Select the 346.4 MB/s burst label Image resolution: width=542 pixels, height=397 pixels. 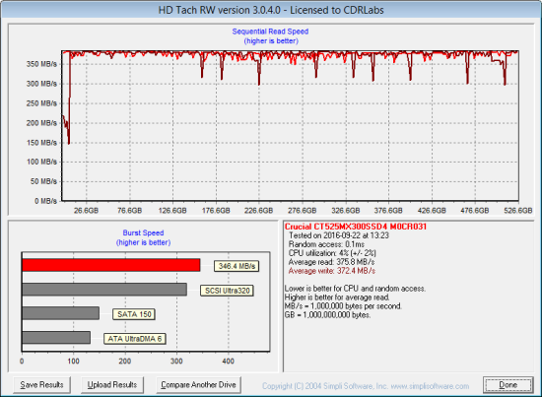[237, 266]
